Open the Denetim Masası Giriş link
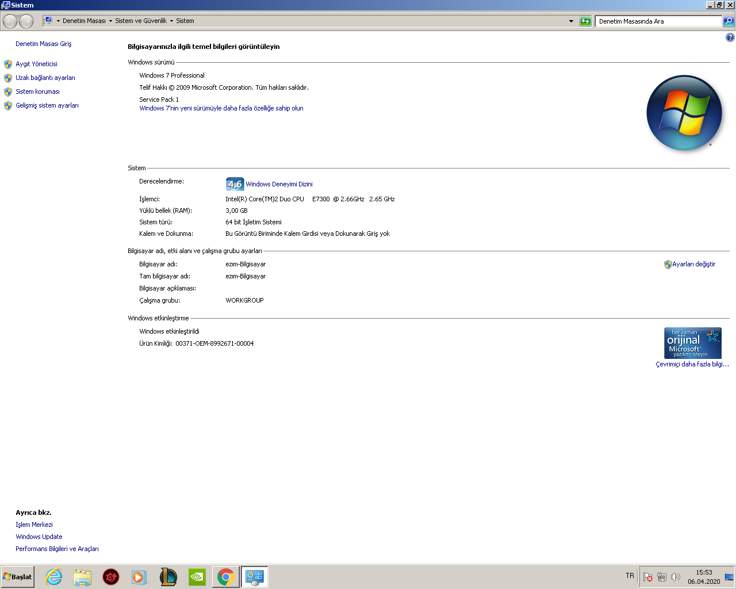The image size is (736, 589). coord(44,44)
